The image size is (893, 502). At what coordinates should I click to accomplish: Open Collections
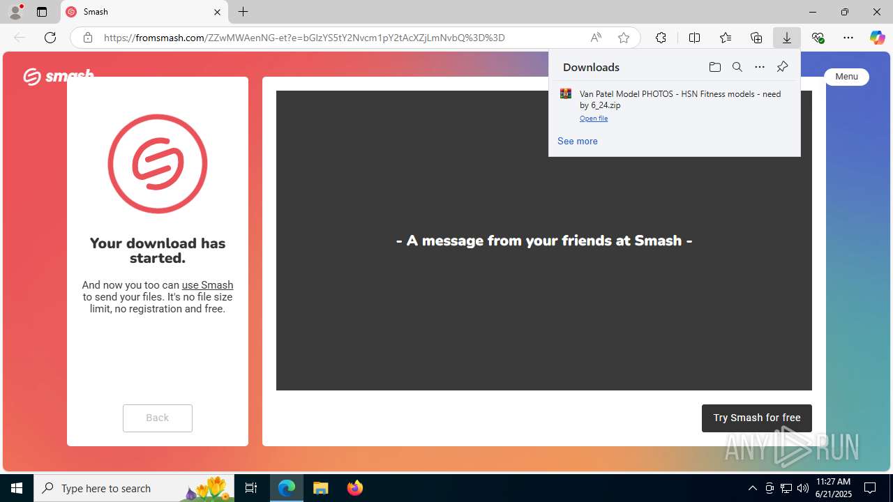[x=756, y=38]
